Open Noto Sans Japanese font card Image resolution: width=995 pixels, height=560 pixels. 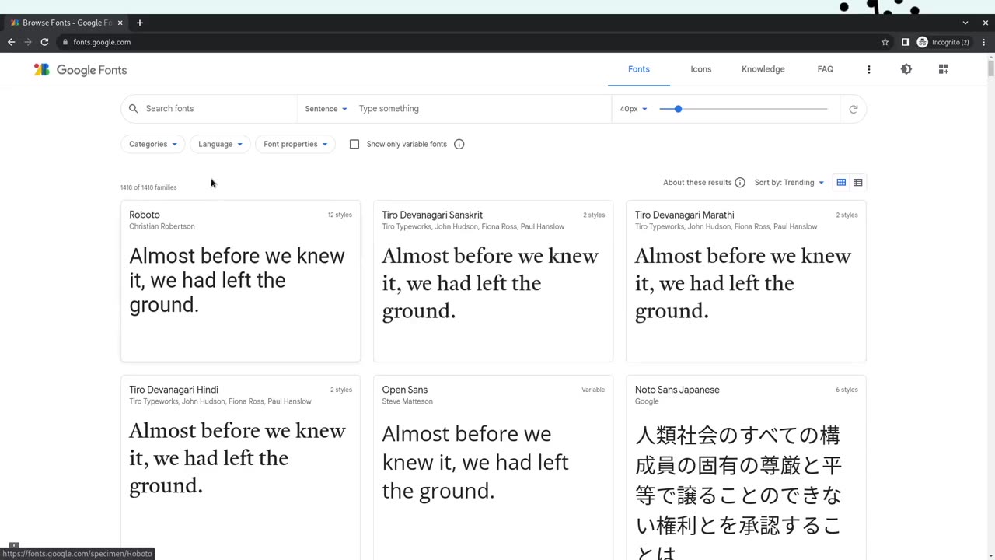pos(745,467)
